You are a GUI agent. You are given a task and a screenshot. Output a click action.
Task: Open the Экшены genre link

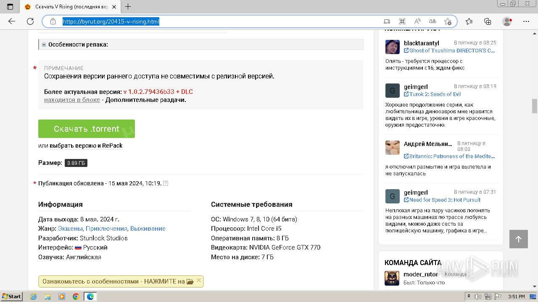point(70,229)
